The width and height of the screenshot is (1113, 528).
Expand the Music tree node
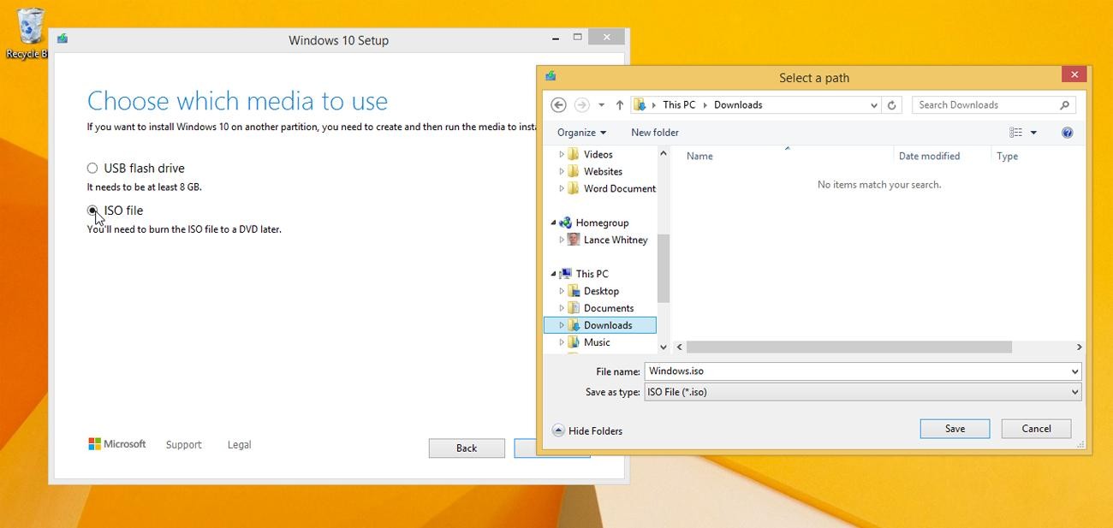tap(562, 343)
